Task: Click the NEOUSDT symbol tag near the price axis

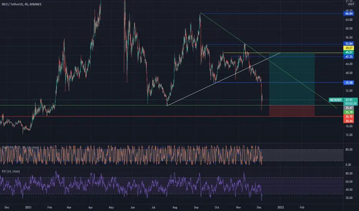Action: pos(336,100)
